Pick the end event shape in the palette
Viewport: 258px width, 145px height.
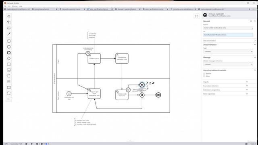(9, 53)
